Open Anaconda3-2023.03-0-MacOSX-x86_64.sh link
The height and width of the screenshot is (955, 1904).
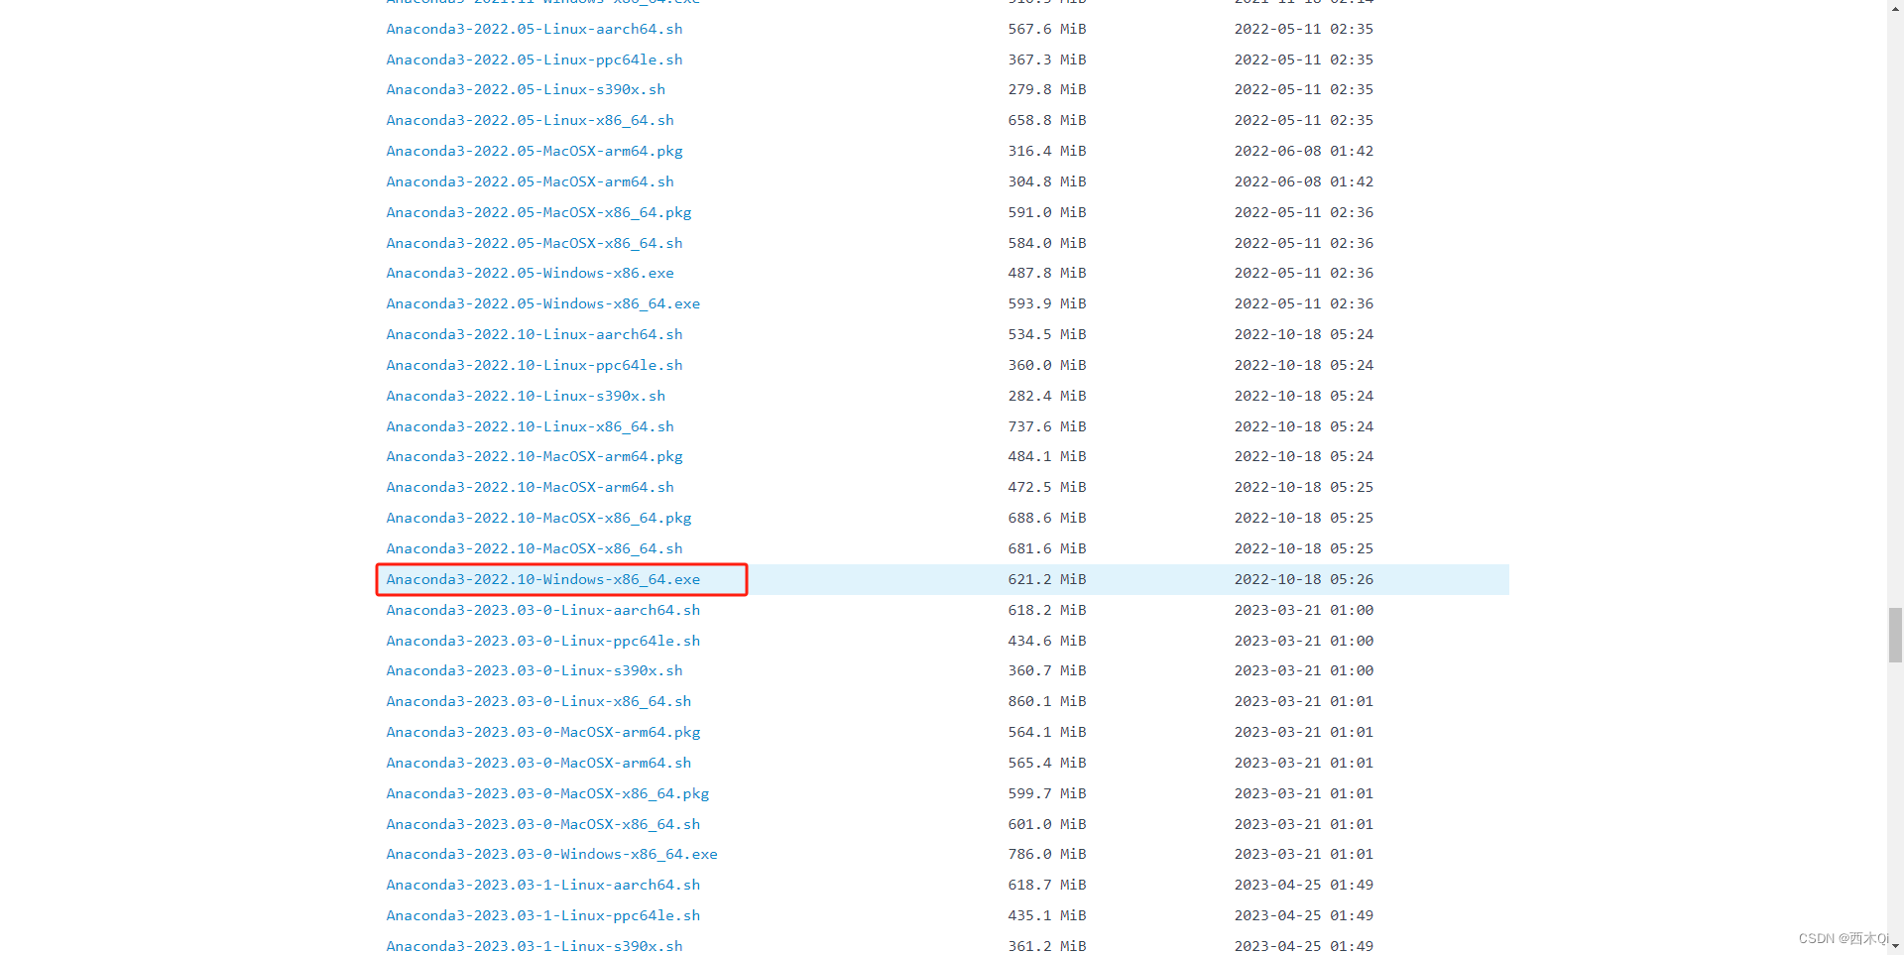tap(543, 824)
